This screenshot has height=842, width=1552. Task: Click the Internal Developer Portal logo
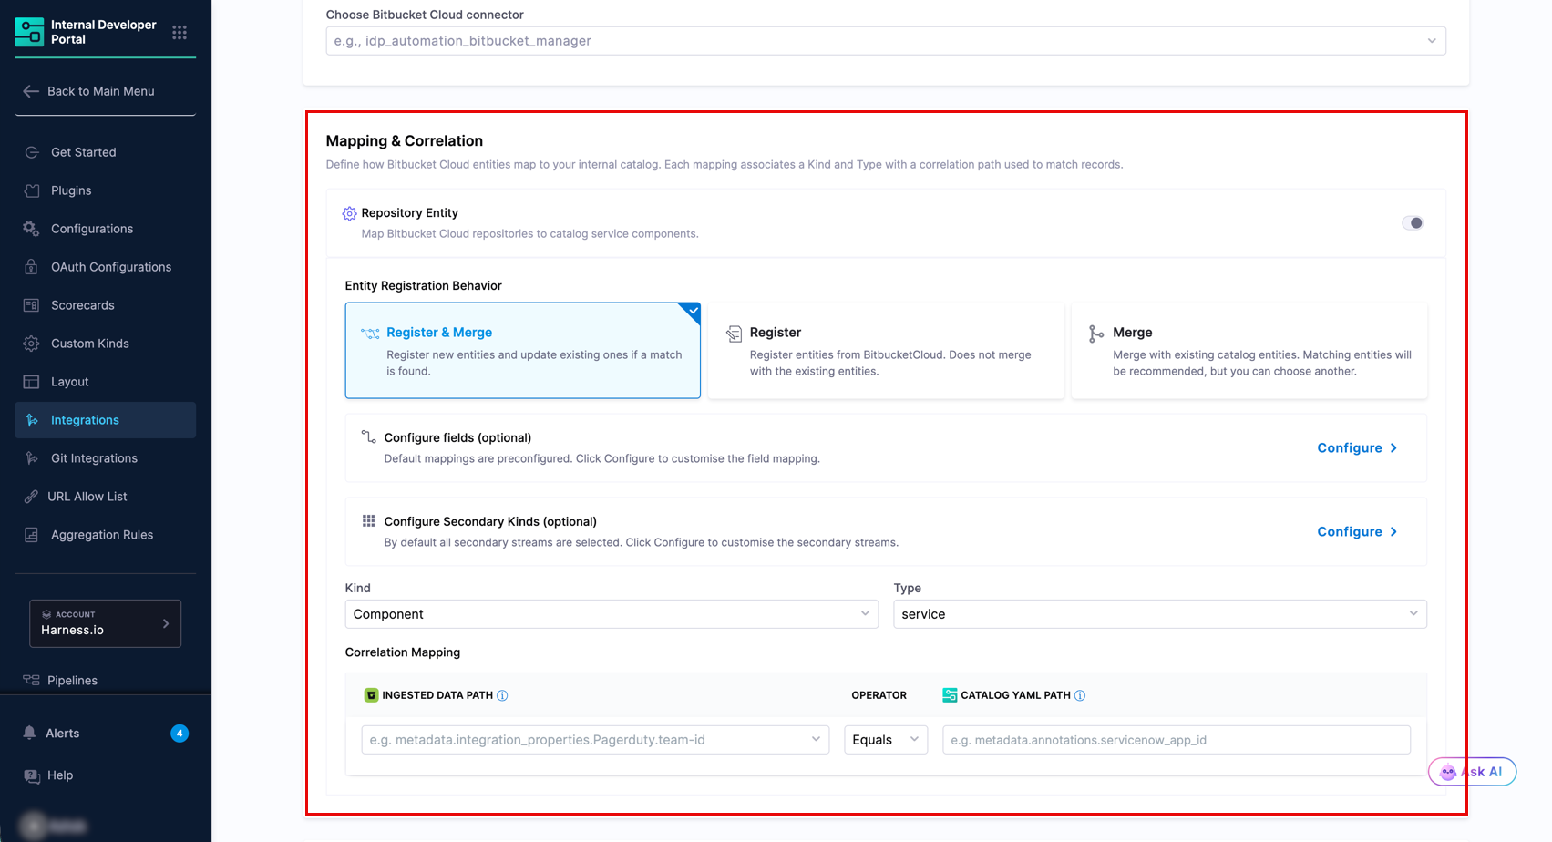pos(29,32)
